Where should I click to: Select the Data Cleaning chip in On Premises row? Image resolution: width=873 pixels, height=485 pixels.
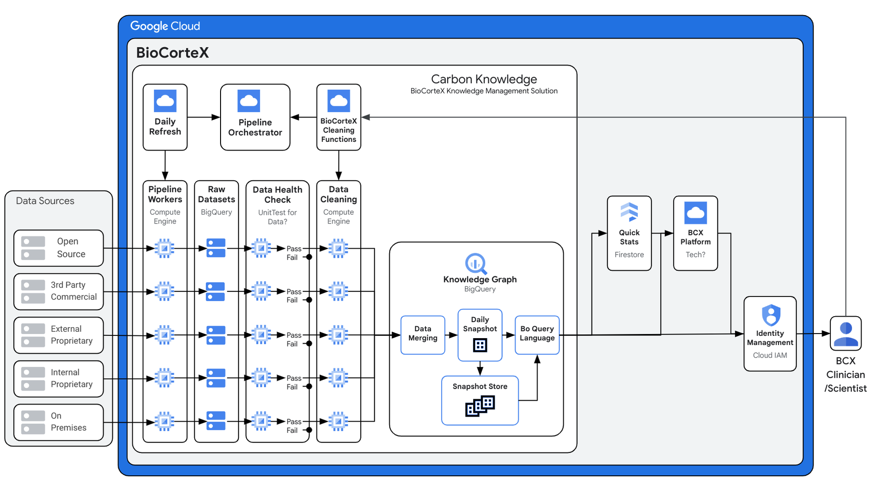339,421
